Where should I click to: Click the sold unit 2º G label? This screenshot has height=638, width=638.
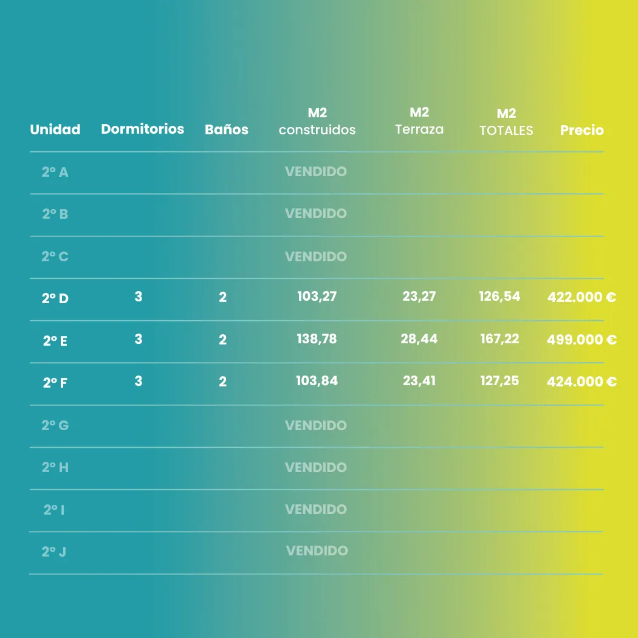click(x=55, y=425)
